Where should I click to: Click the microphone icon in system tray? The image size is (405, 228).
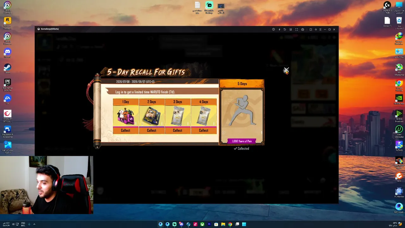tap(29, 224)
